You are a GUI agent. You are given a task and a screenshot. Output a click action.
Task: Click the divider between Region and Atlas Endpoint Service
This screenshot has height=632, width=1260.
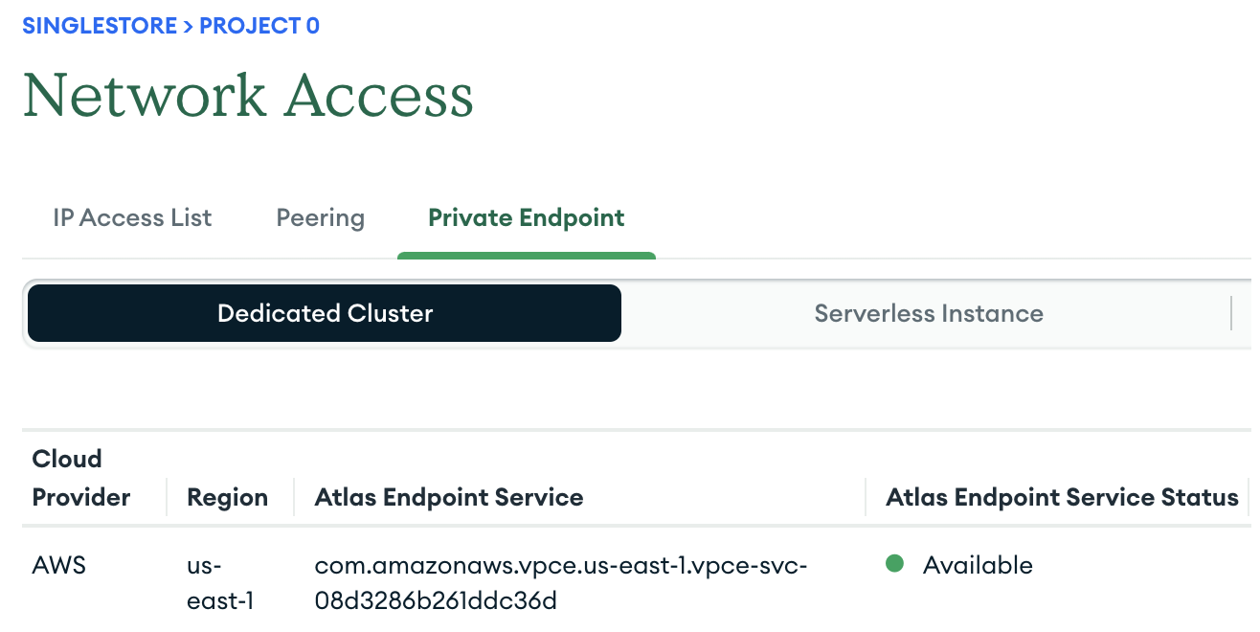pos(294,497)
